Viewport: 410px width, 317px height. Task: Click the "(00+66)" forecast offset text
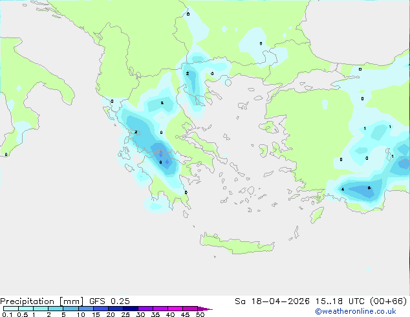388,301
